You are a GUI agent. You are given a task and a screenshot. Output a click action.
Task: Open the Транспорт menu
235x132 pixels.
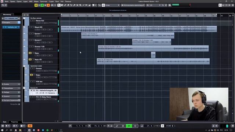click(44, 1)
